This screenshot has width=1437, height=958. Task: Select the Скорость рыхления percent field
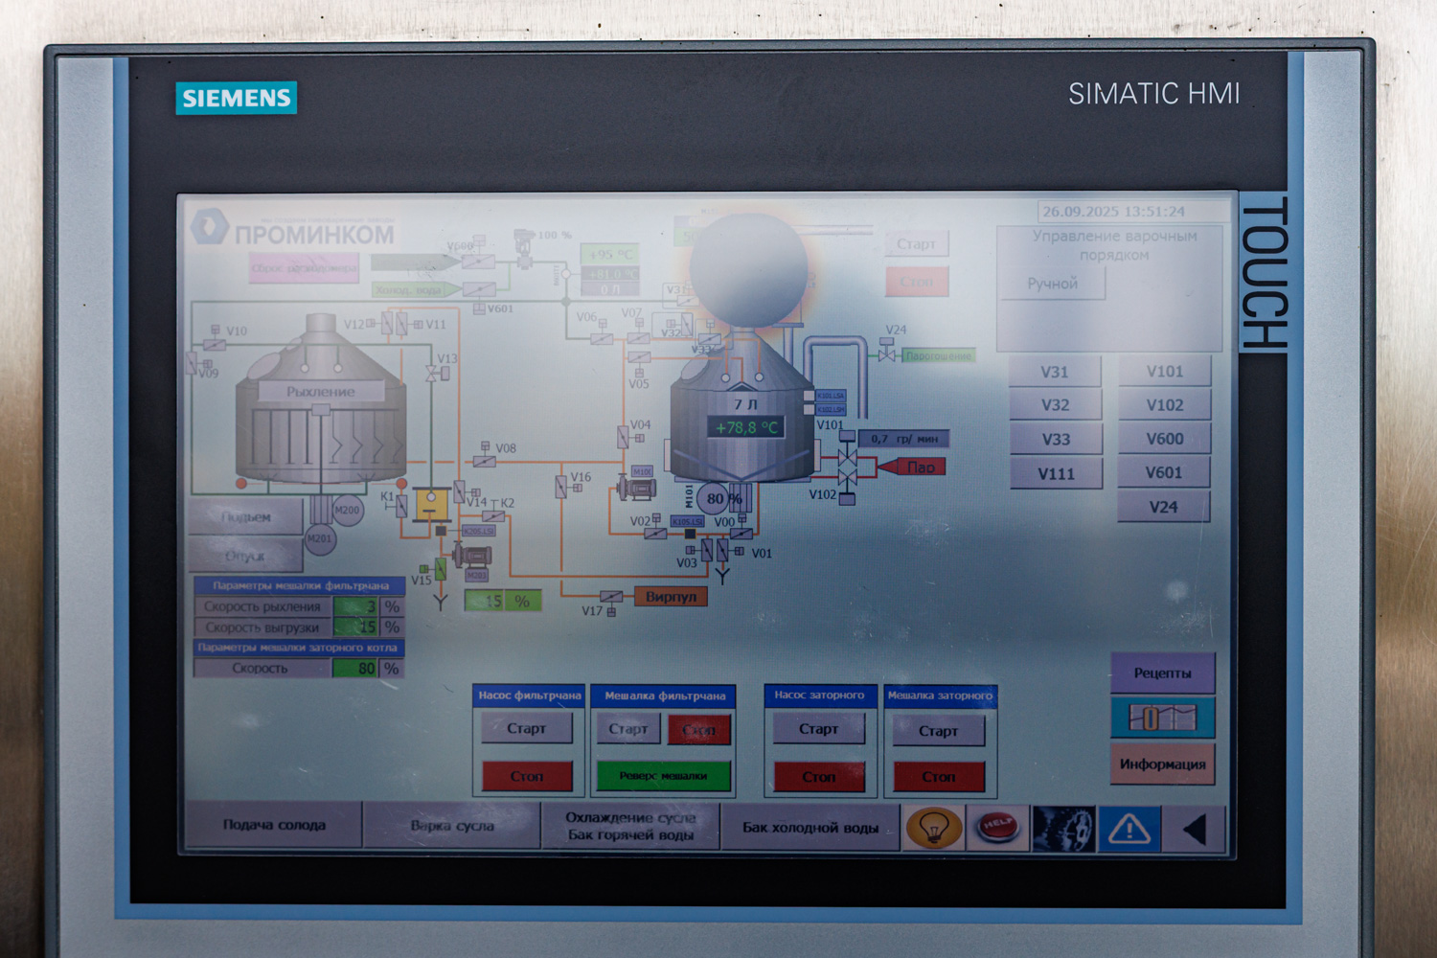click(x=355, y=606)
